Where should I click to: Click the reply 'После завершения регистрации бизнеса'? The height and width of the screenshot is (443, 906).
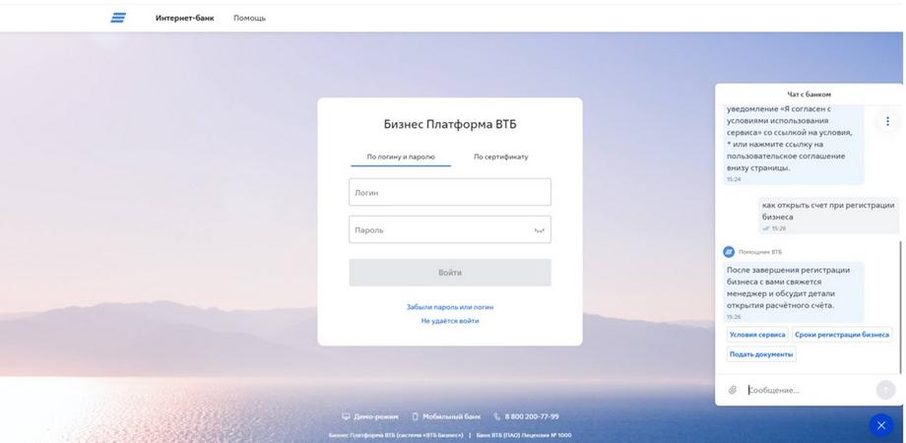click(794, 292)
